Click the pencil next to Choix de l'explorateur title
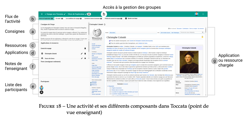Image resolution: width=246 pixels, height=116 pixels. click(x=86, y=14)
